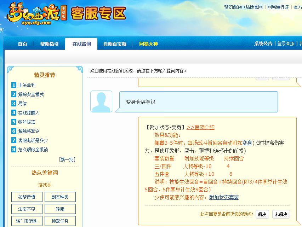Click the 副本种类 keyword button
Screen dimensions: 302x227
[60, 197]
